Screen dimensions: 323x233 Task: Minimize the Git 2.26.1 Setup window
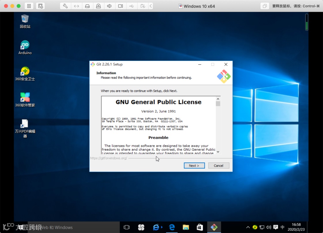click(x=199, y=64)
